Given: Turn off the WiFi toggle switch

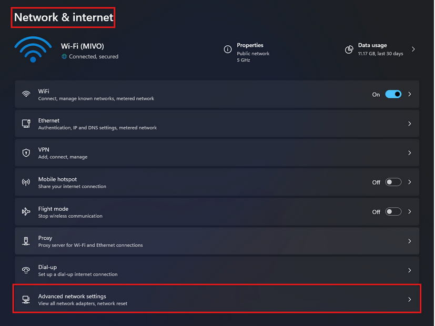Looking at the screenshot, I should click(393, 94).
